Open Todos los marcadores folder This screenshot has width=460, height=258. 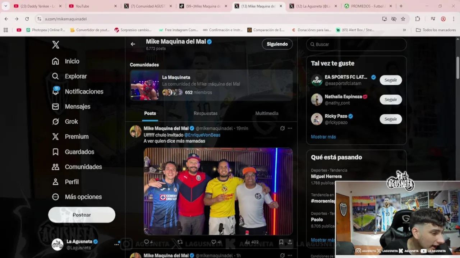coord(436,30)
